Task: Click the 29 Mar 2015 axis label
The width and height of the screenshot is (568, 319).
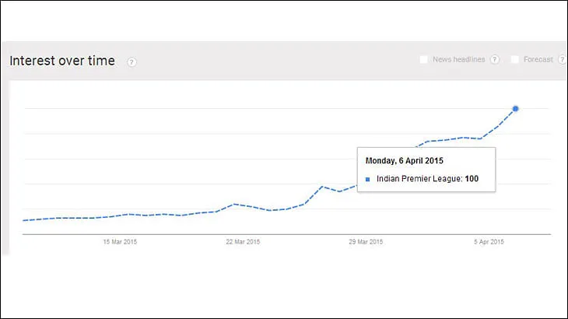Action: tap(366, 242)
